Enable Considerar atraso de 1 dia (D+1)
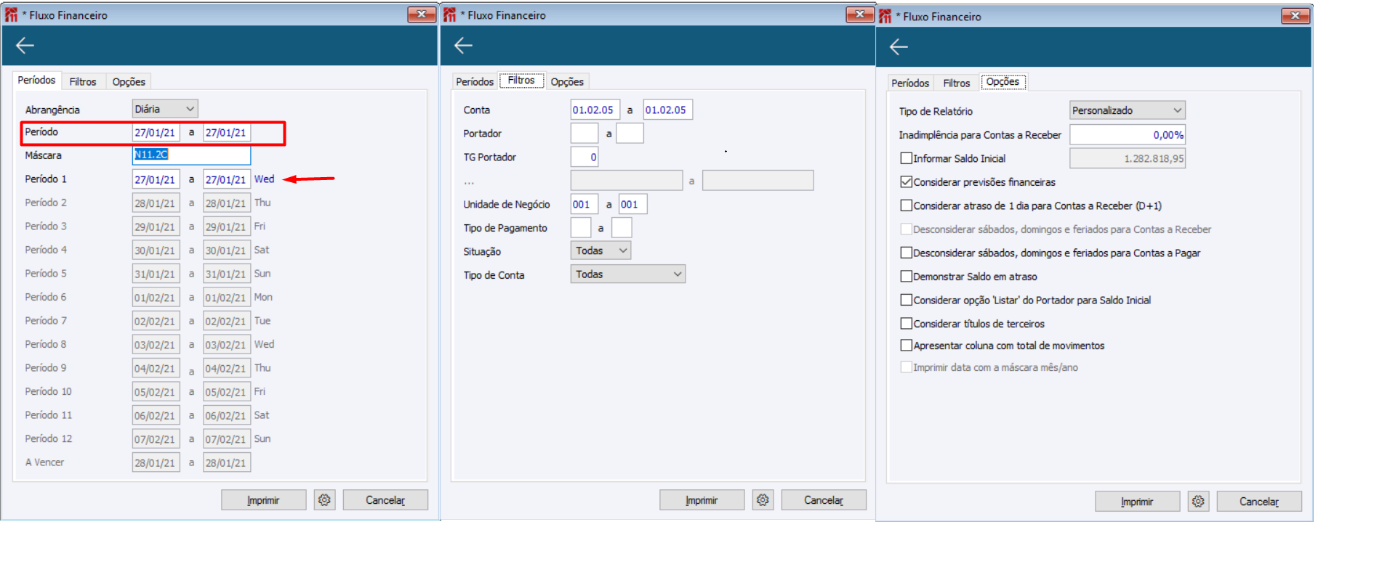Viewport: 1374px width, 580px height. click(906, 205)
